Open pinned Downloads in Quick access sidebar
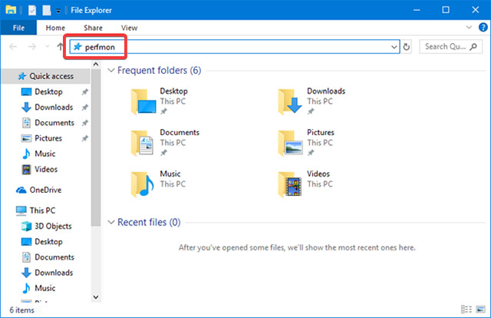The height and width of the screenshot is (318, 491). tap(48, 108)
